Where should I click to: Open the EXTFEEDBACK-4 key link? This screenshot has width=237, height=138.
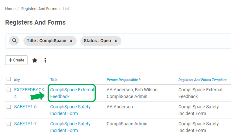[x=30, y=93]
